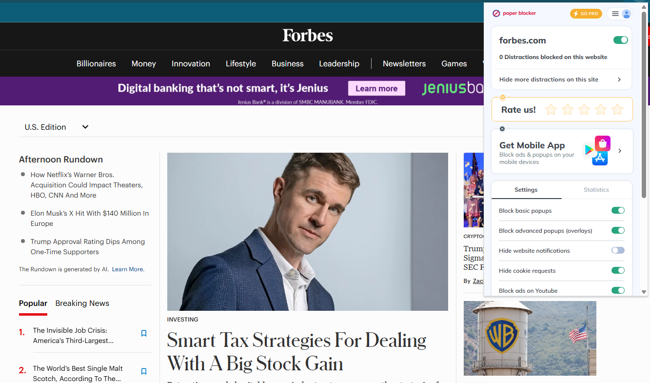This screenshot has height=383, width=650.
Task: Enable 'Hide website notifications'
Action: tap(618, 250)
